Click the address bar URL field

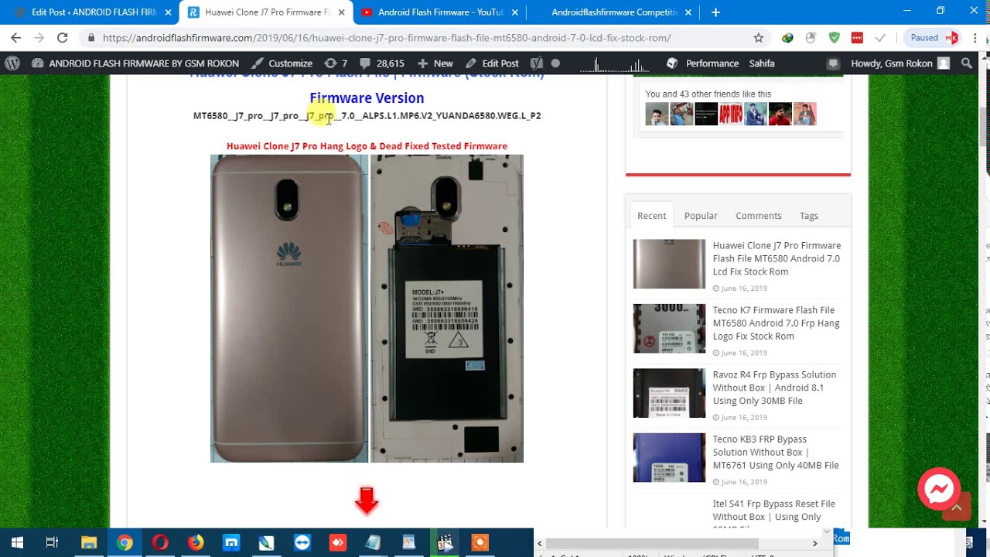pos(418,38)
